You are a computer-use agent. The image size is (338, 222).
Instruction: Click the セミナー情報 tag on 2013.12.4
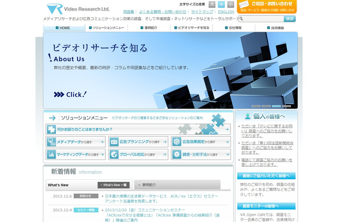click(86, 210)
